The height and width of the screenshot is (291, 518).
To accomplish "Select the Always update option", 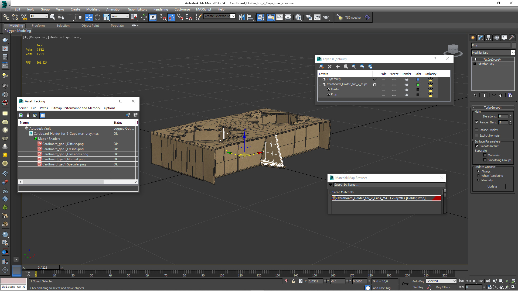I will tap(478, 171).
